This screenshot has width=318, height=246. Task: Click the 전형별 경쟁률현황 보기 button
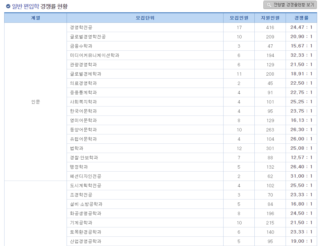coord(290,5)
